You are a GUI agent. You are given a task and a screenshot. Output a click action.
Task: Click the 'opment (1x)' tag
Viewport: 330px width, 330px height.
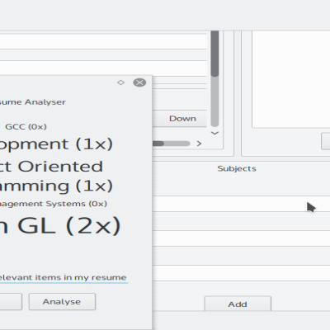pos(56,144)
